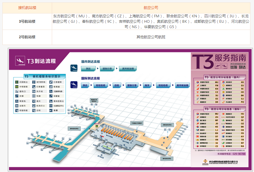This screenshot has height=172, width=254.
Task: Click the CI code for 中华航空
Action: (x=217, y=146)
